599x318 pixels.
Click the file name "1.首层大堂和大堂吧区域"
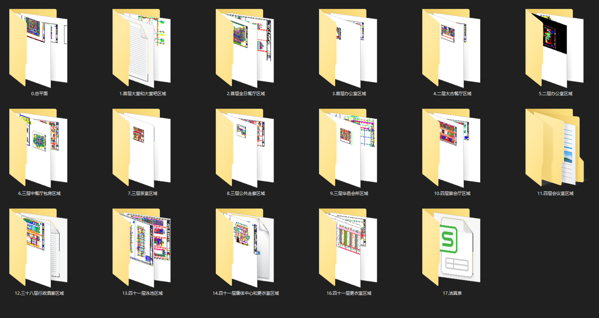[x=143, y=94]
